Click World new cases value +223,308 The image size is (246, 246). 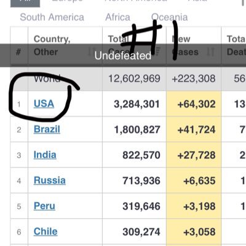(x=194, y=79)
